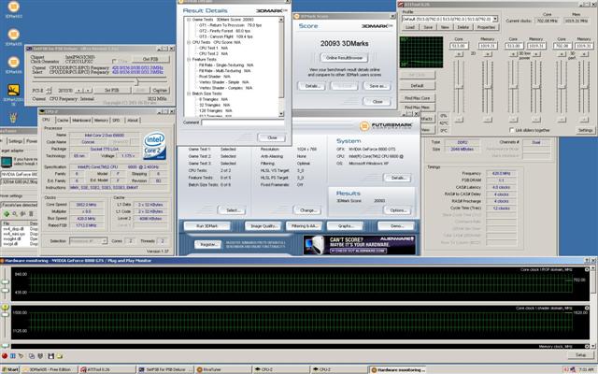Click the PCI-E spinner arrows in SetFSB

tap(49, 91)
